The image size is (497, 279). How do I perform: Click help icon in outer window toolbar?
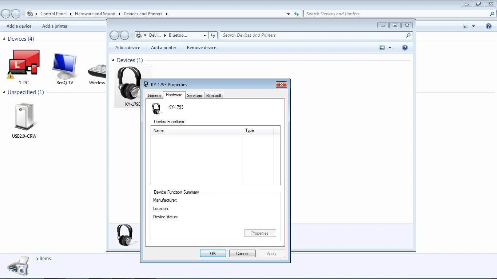(489, 26)
